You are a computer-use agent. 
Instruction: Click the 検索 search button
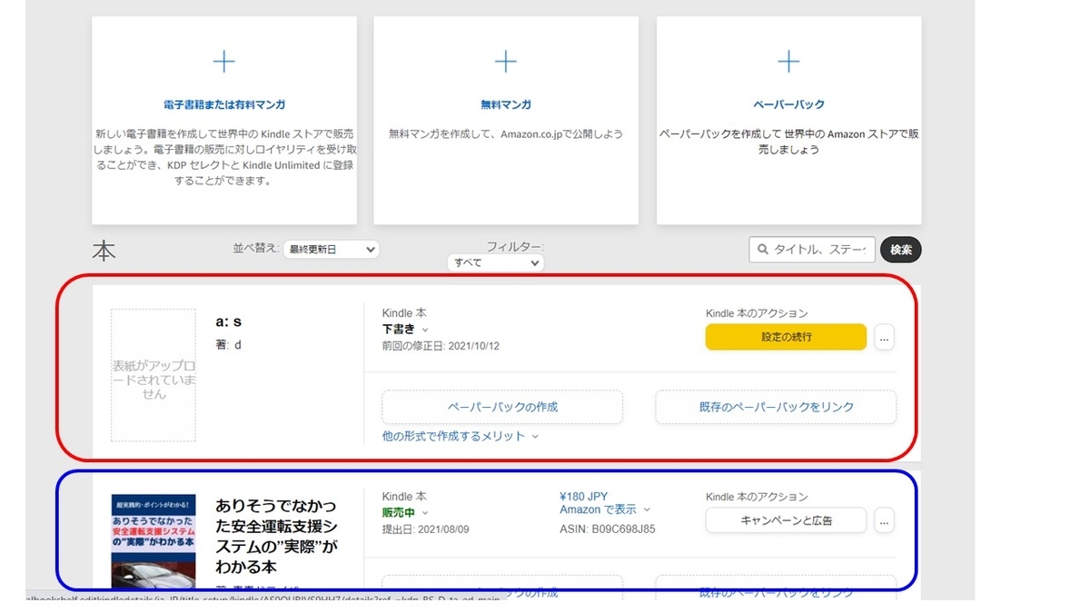900,249
